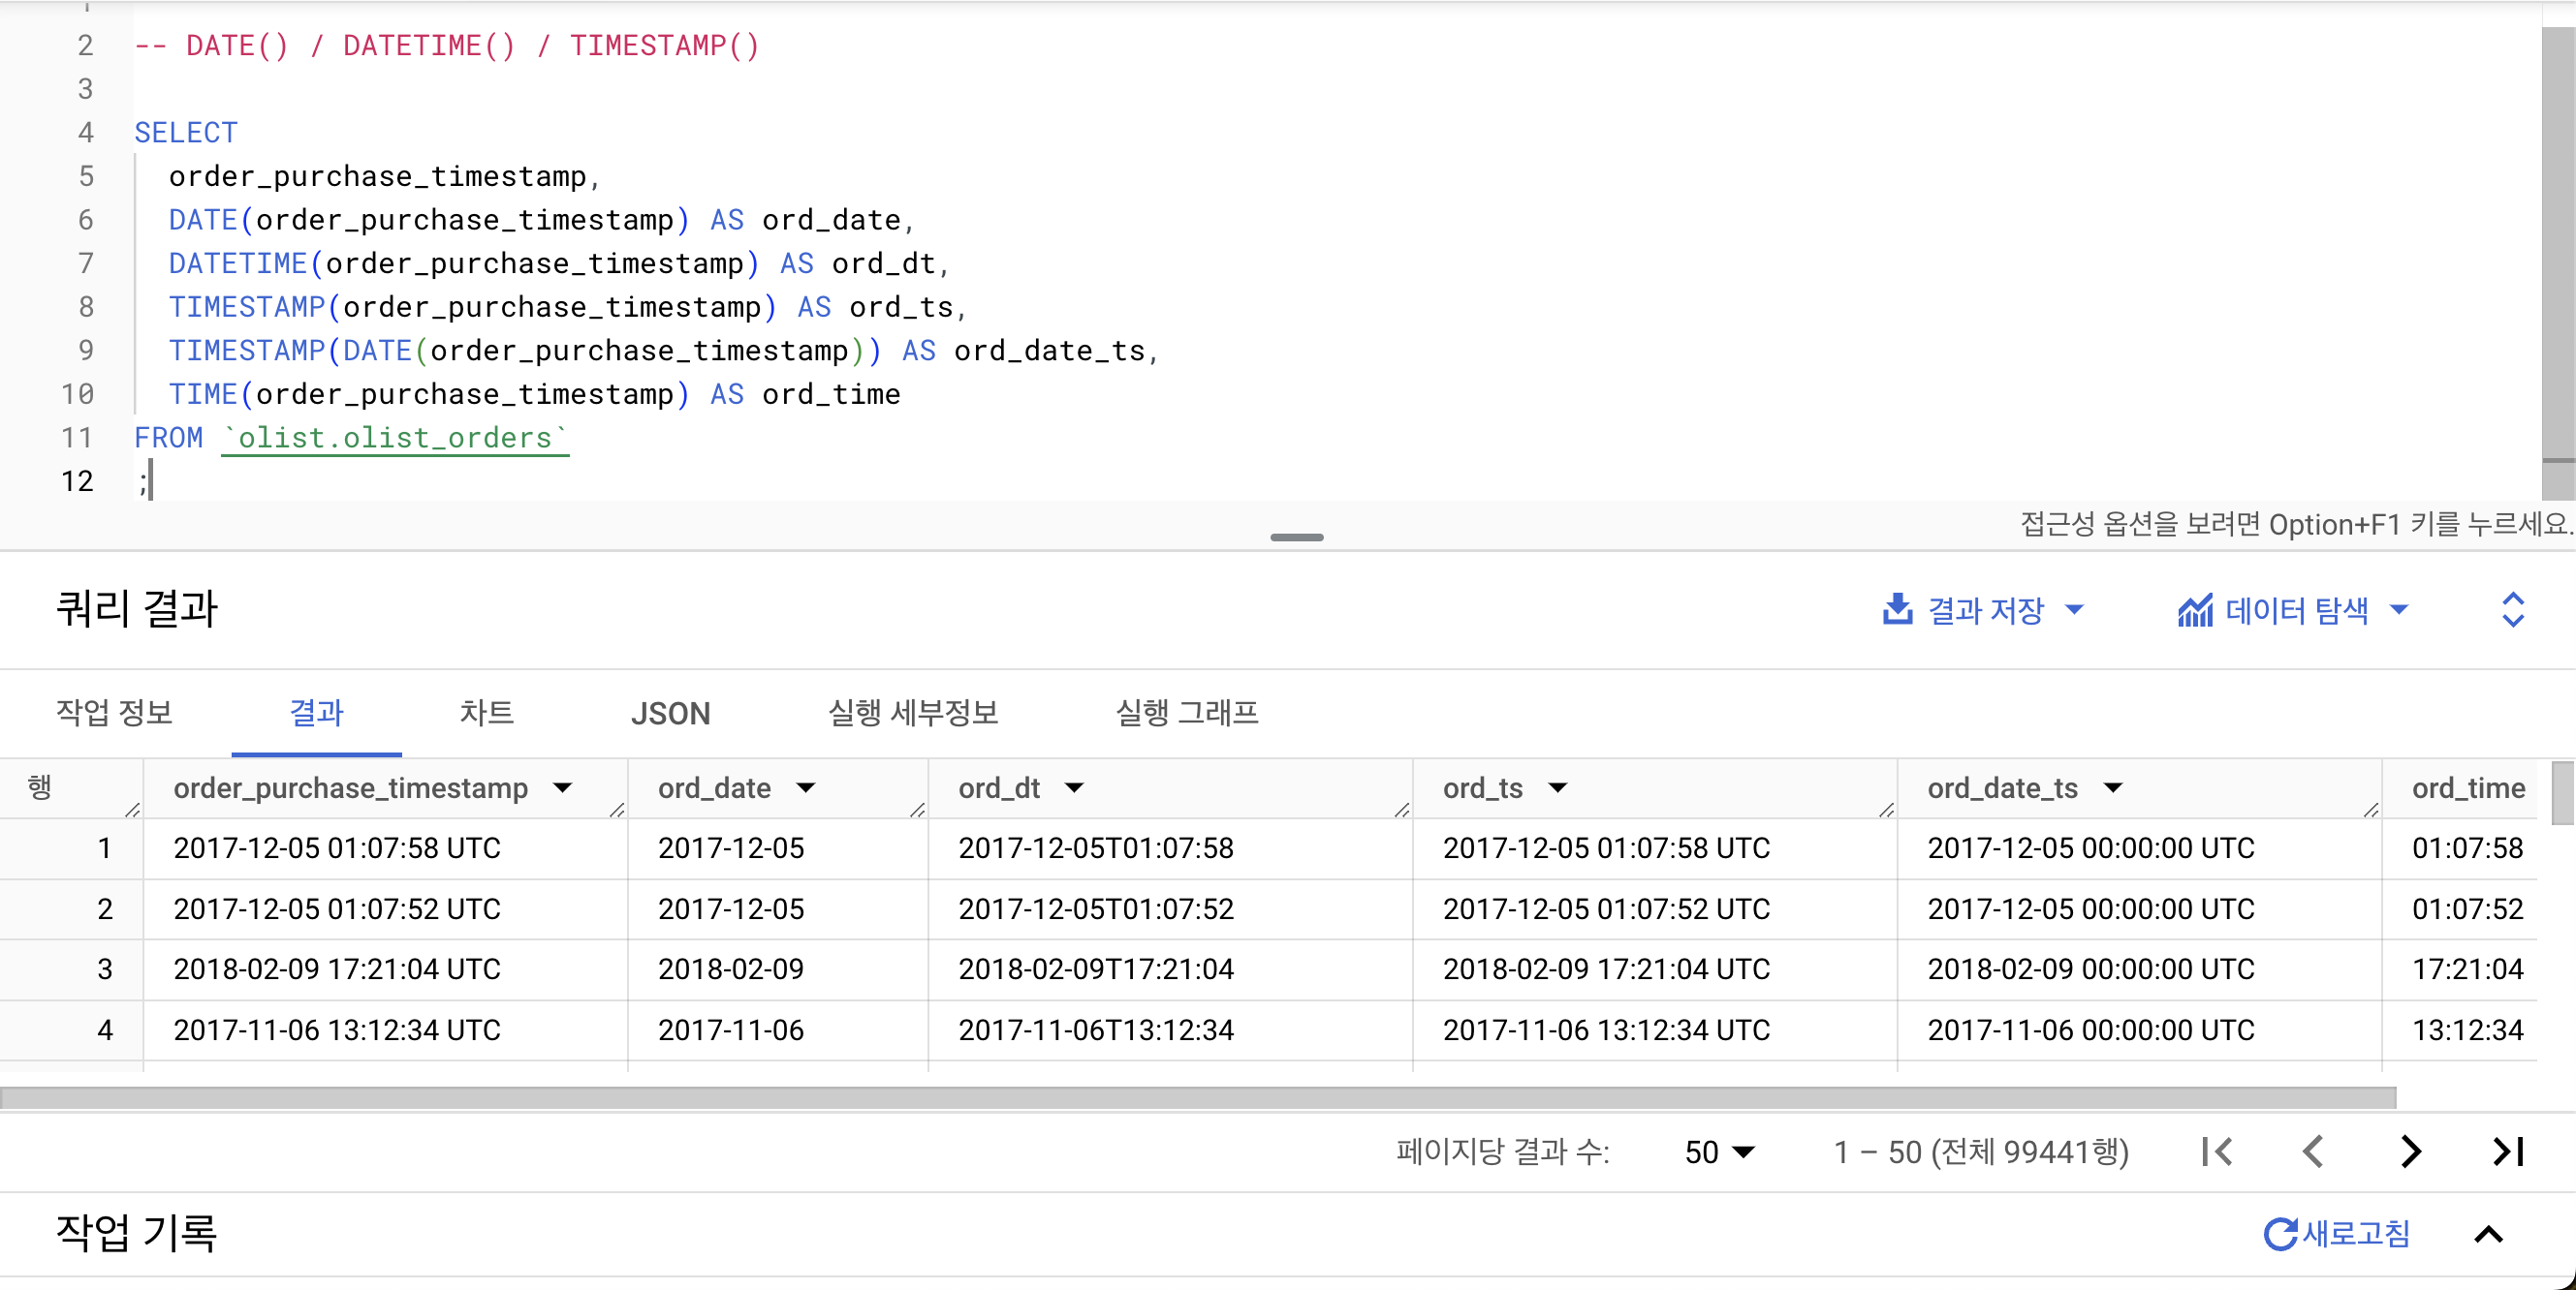Open the 실행 그래프 tab
2576x1290 pixels.
pos(1186,714)
